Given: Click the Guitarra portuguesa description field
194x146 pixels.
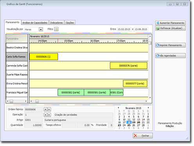Looking at the screenshot, I should 79,120.
